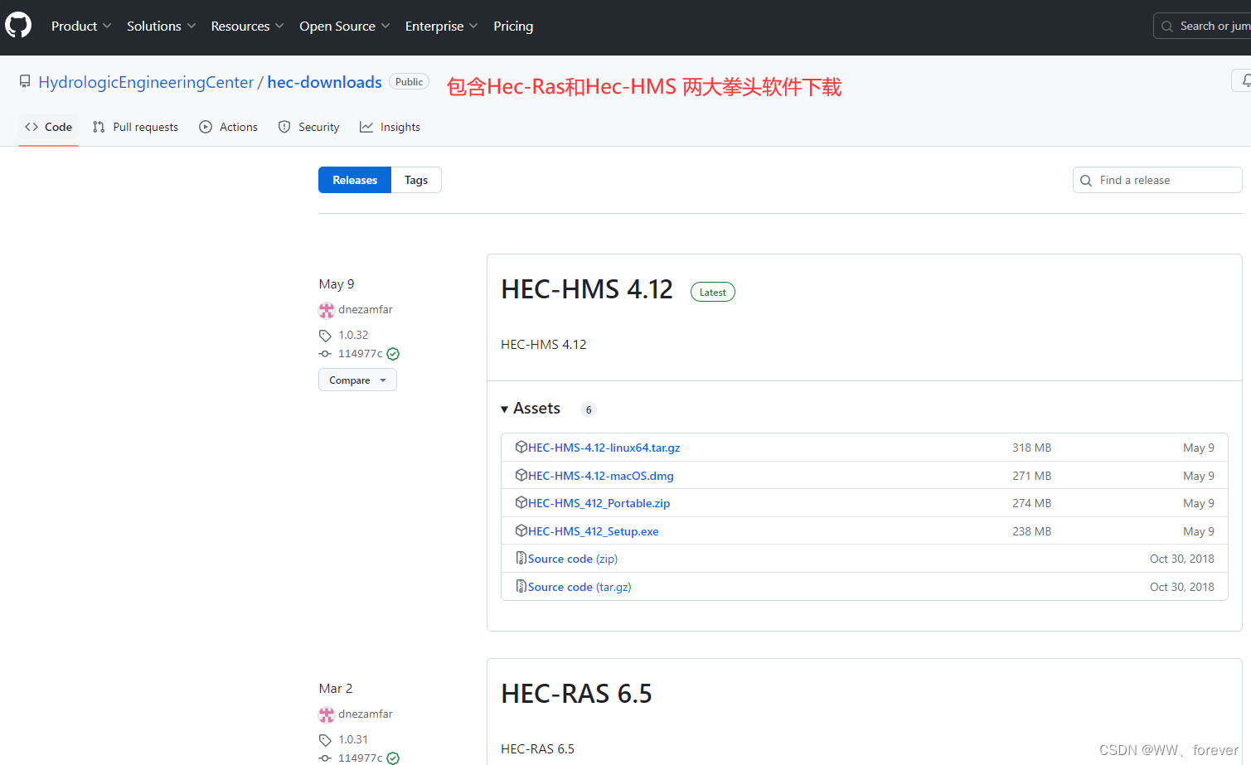Expand the Resources menu
The height and width of the screenshot is (765, 1251).
247,26
